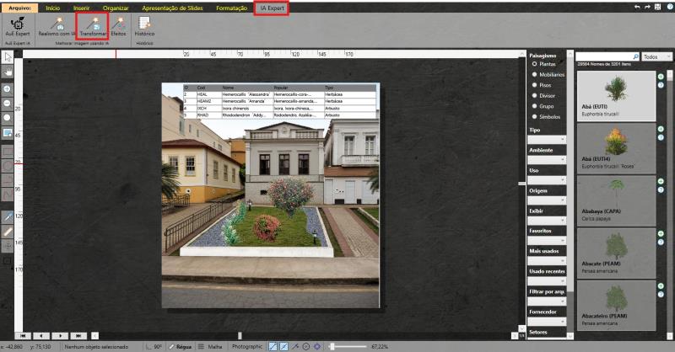This screenshot has width=675, height=352.
Task: Open the Efeitos image tool
Action: pyautogui.click(x=118, y=26)
